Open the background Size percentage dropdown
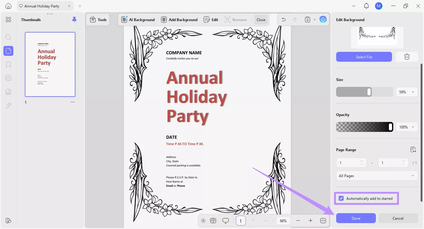The width and height of the screenshot is (424, 229). pos(407,92)
